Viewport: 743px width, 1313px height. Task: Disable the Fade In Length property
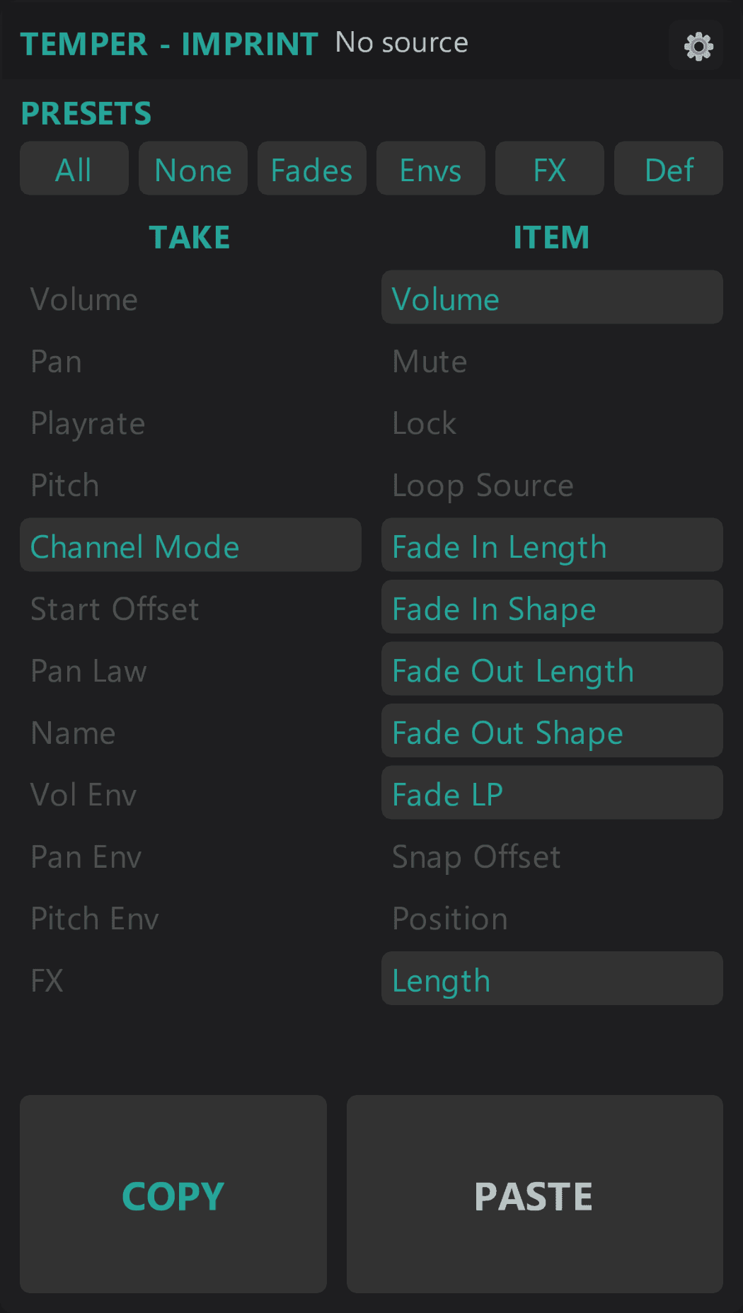pos(552,545)
